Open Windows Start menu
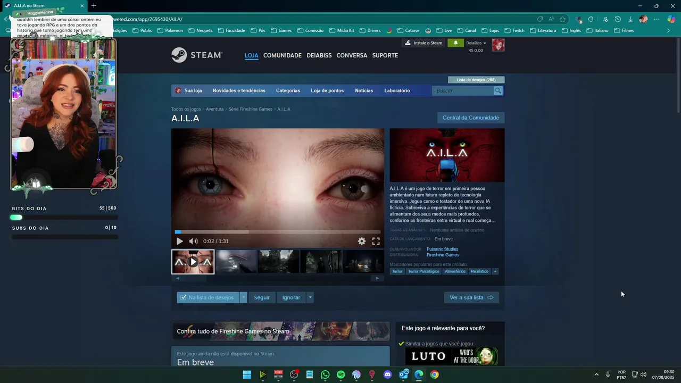The image size is (681, 383). click(247, 374)
